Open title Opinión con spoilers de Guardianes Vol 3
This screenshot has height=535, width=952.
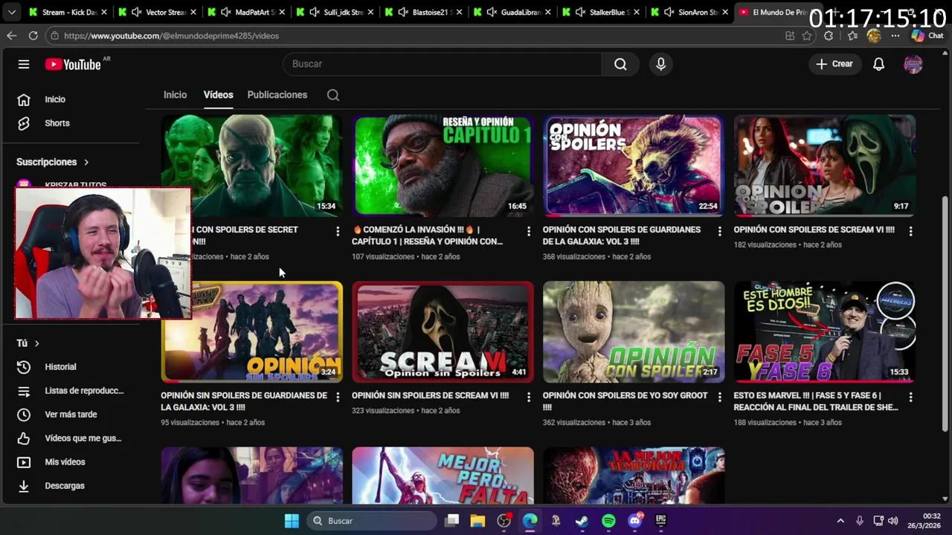coord(622,236)
